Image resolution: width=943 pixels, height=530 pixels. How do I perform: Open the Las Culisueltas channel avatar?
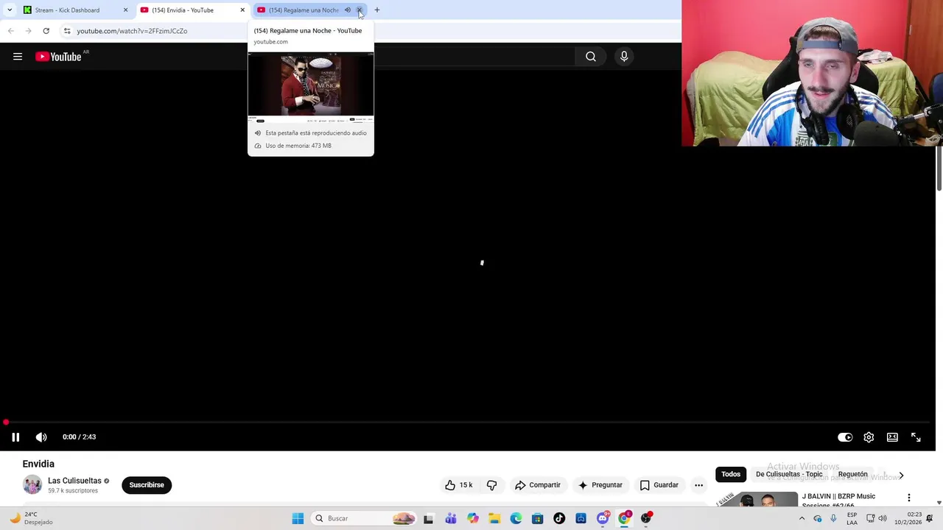click(32, 485)
